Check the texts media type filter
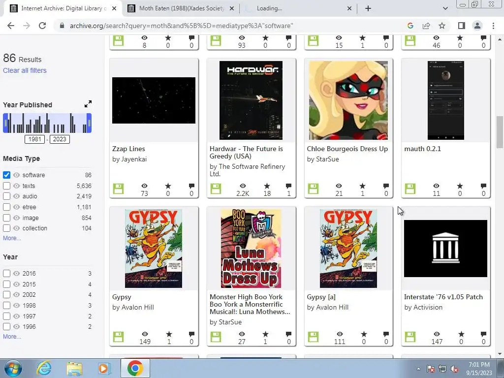504x378 pixels. (x=6, y=186)
